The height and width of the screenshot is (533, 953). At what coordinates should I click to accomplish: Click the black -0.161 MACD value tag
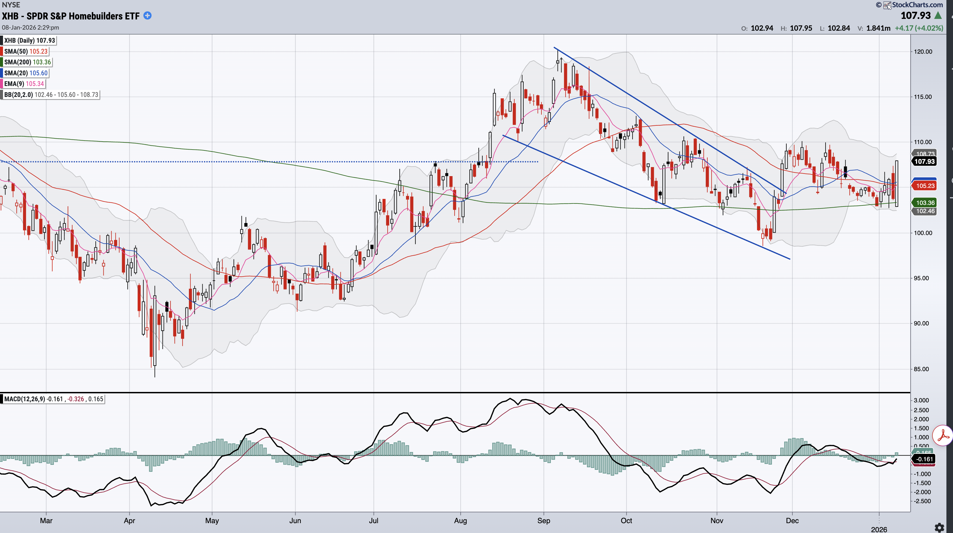924,459
